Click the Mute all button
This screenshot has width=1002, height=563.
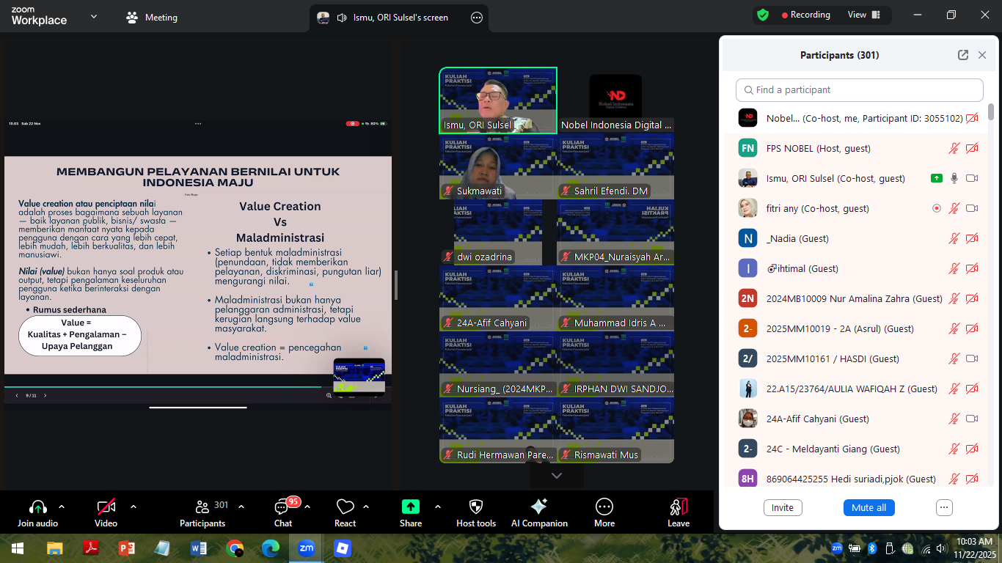click(x=868, y=507)
